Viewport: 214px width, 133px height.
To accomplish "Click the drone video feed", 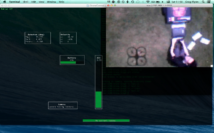I will coord(159,37).
